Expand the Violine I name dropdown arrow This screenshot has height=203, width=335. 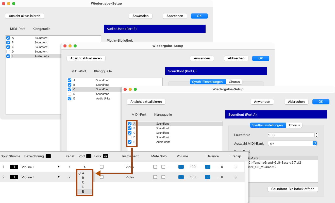[x=59, y=167]
